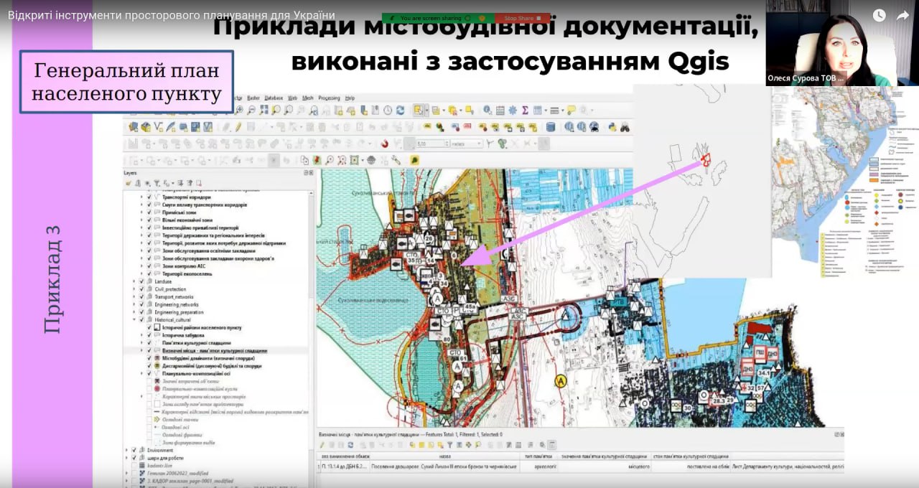This screenshot has width=919, height=488.
Task: Click the database cylinder toolbar icon
Action: (551, 127)
